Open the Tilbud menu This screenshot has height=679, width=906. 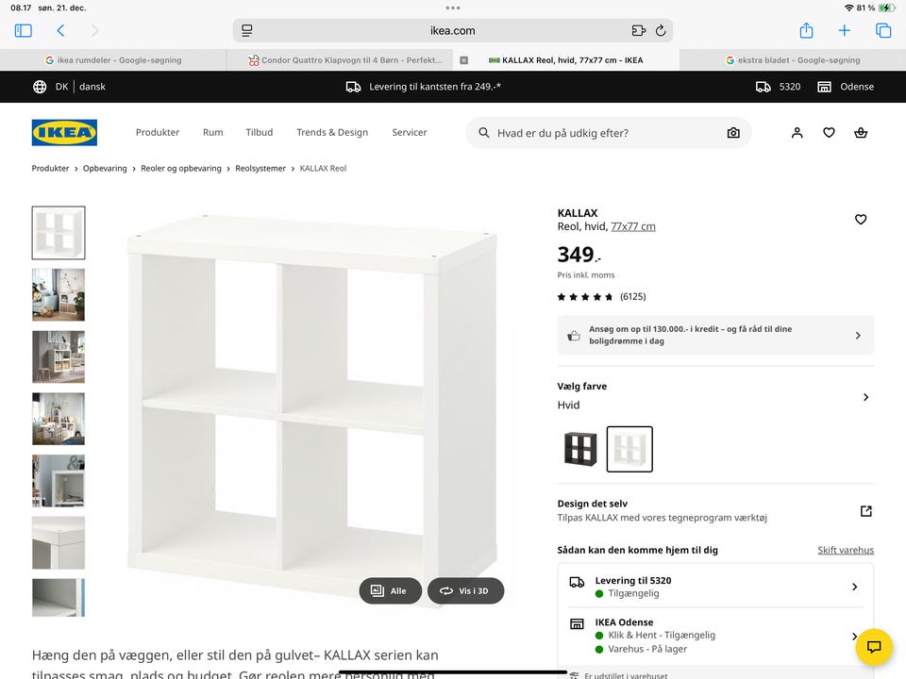point(259,132)
